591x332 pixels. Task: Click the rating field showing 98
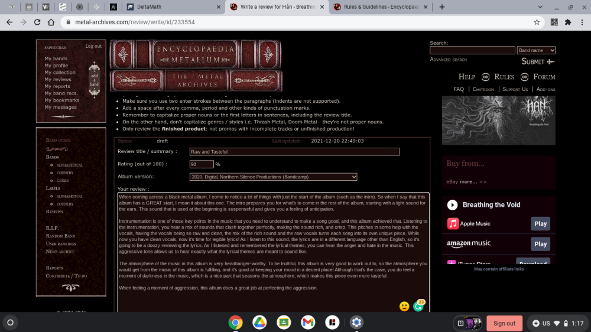point(202,164)
